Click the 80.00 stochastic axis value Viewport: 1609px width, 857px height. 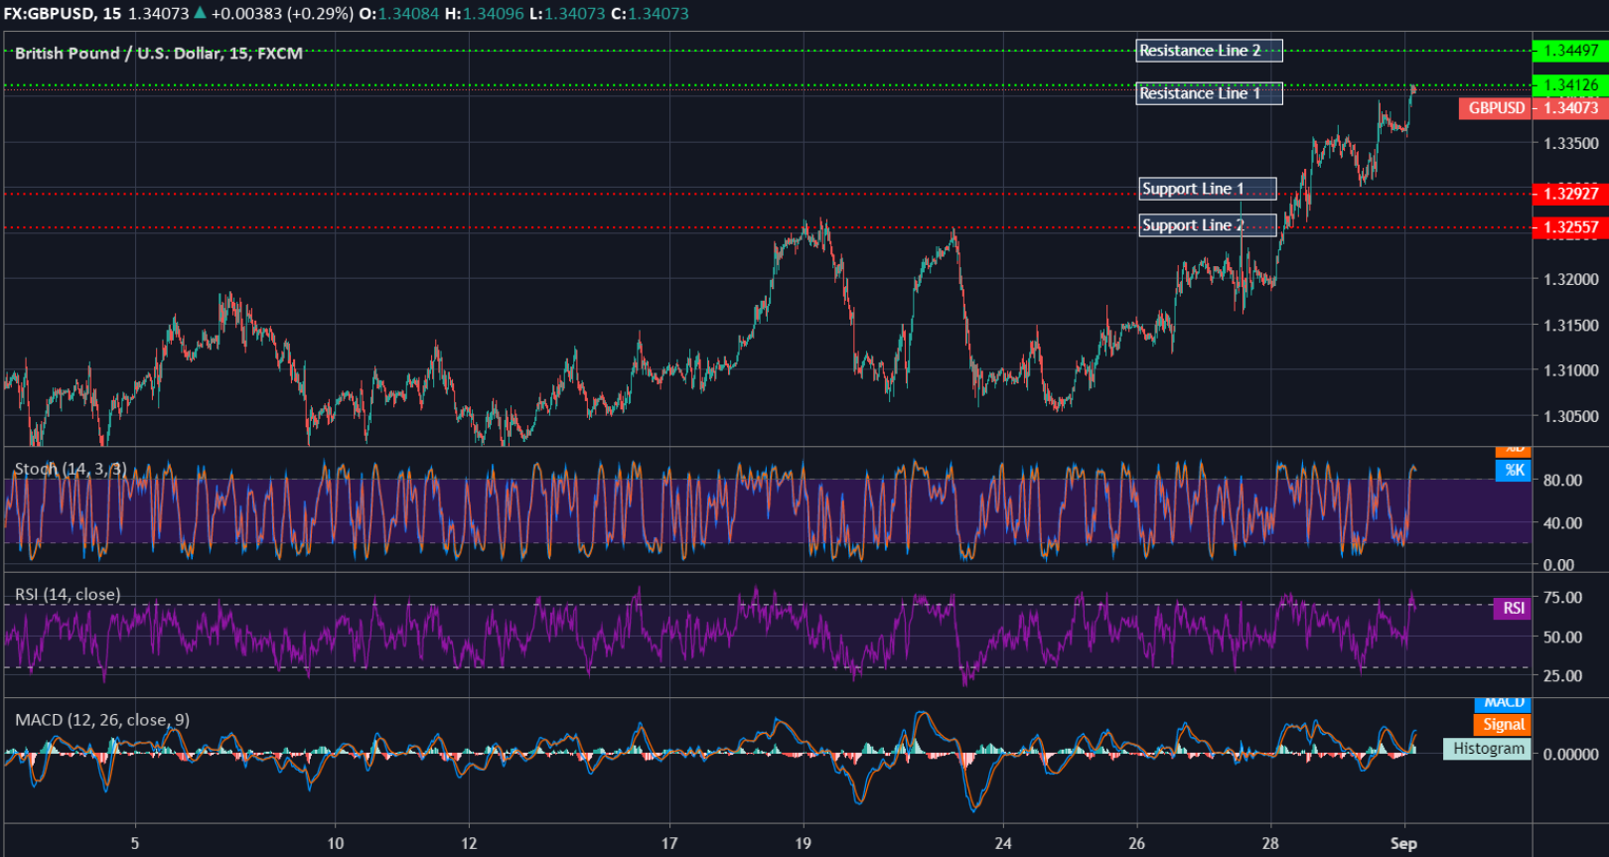(1562, 480)
